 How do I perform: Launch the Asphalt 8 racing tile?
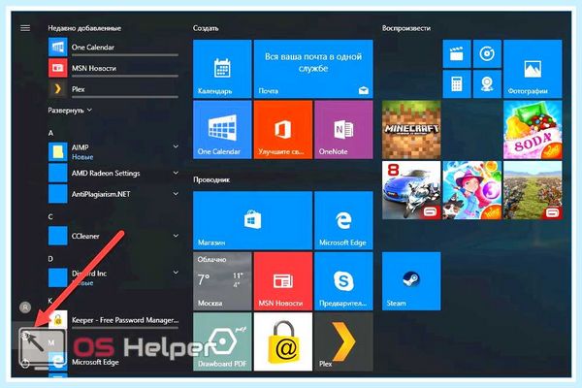(x=411, y=190)
